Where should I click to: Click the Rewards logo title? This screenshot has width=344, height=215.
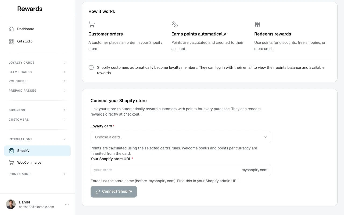pos(30,9)
